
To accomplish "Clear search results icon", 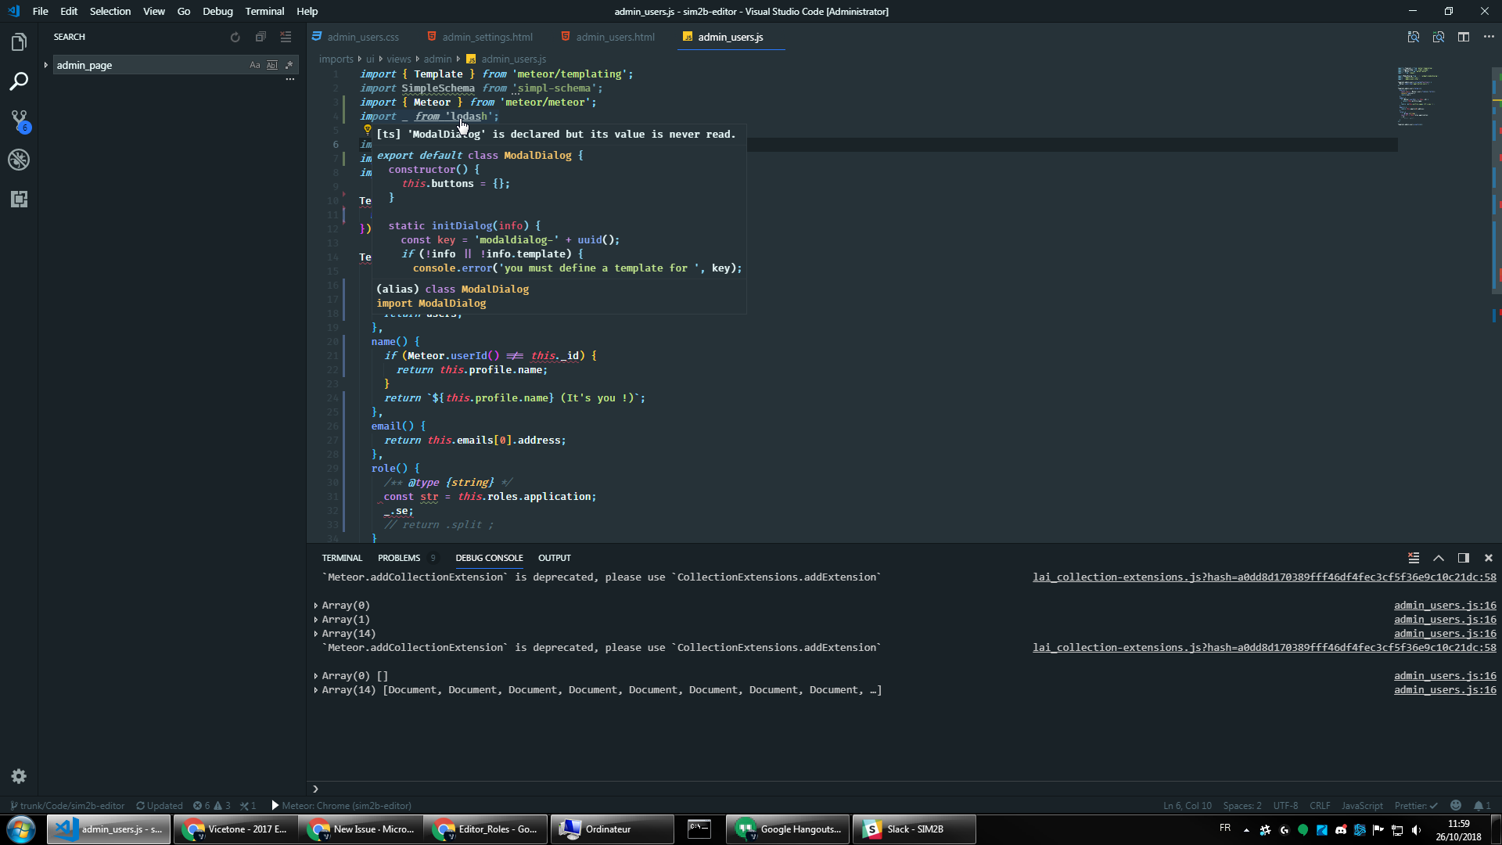I will (x=286, y=37).
